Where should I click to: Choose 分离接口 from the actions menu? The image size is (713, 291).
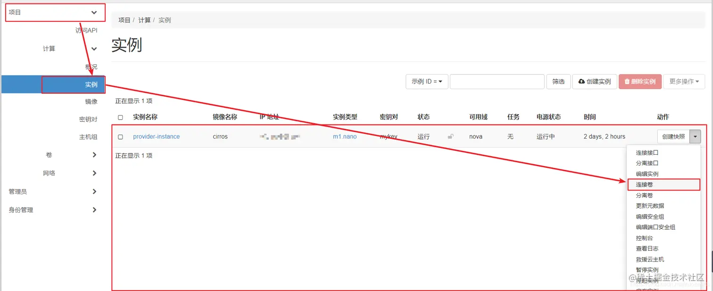(x=647, y=163)
